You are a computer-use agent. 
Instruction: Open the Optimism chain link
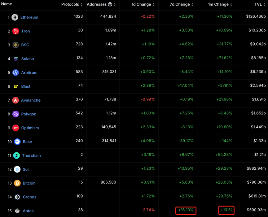coord(30,128)
